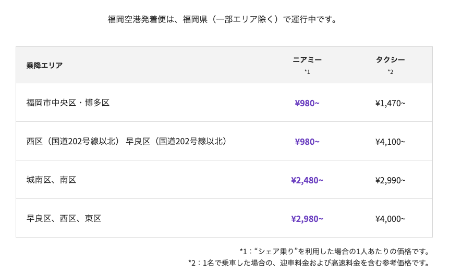Click the *1 footnote marker under ニアミー

pos(307,72)
